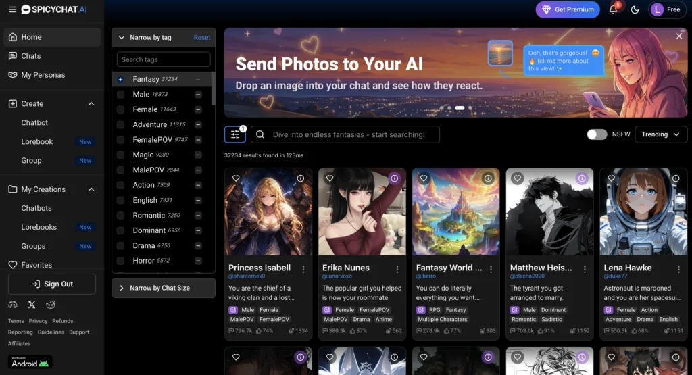
Task: Open the Affiliates link
Action: pyautogui.click(x=20, y=343)
